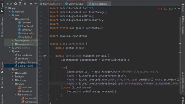Open the Project tool window tab
This screenshot has height=104, width=185.
(2, 8)
